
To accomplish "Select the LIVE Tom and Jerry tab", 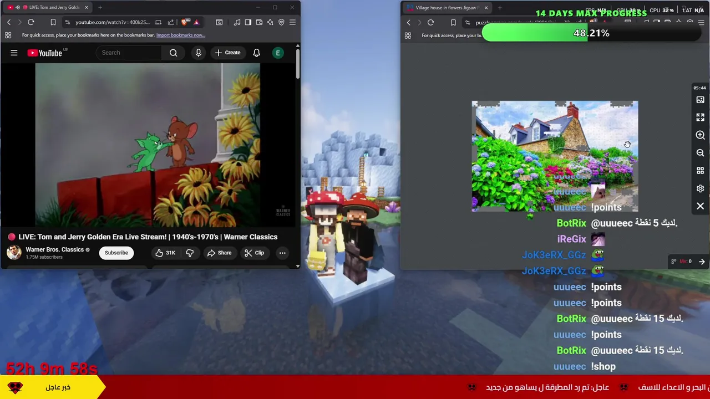I will pyautogui.click(x=47, y=7).
